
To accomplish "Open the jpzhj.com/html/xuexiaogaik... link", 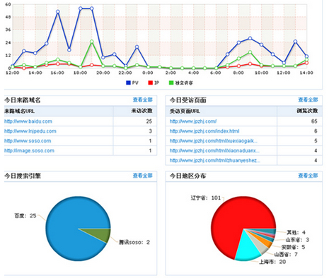I will point(214,141).
